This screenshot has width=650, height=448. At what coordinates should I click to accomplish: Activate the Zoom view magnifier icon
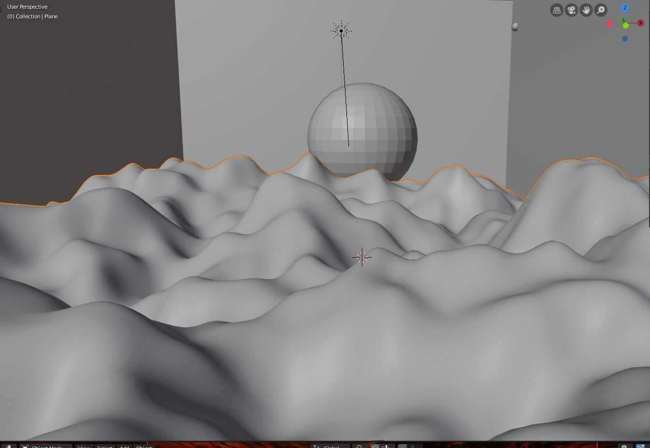click(x=601, y=10)
